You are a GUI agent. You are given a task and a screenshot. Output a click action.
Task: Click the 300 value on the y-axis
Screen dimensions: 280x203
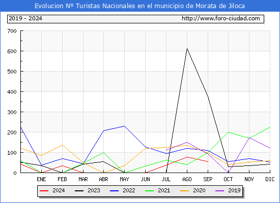[12, 112]
